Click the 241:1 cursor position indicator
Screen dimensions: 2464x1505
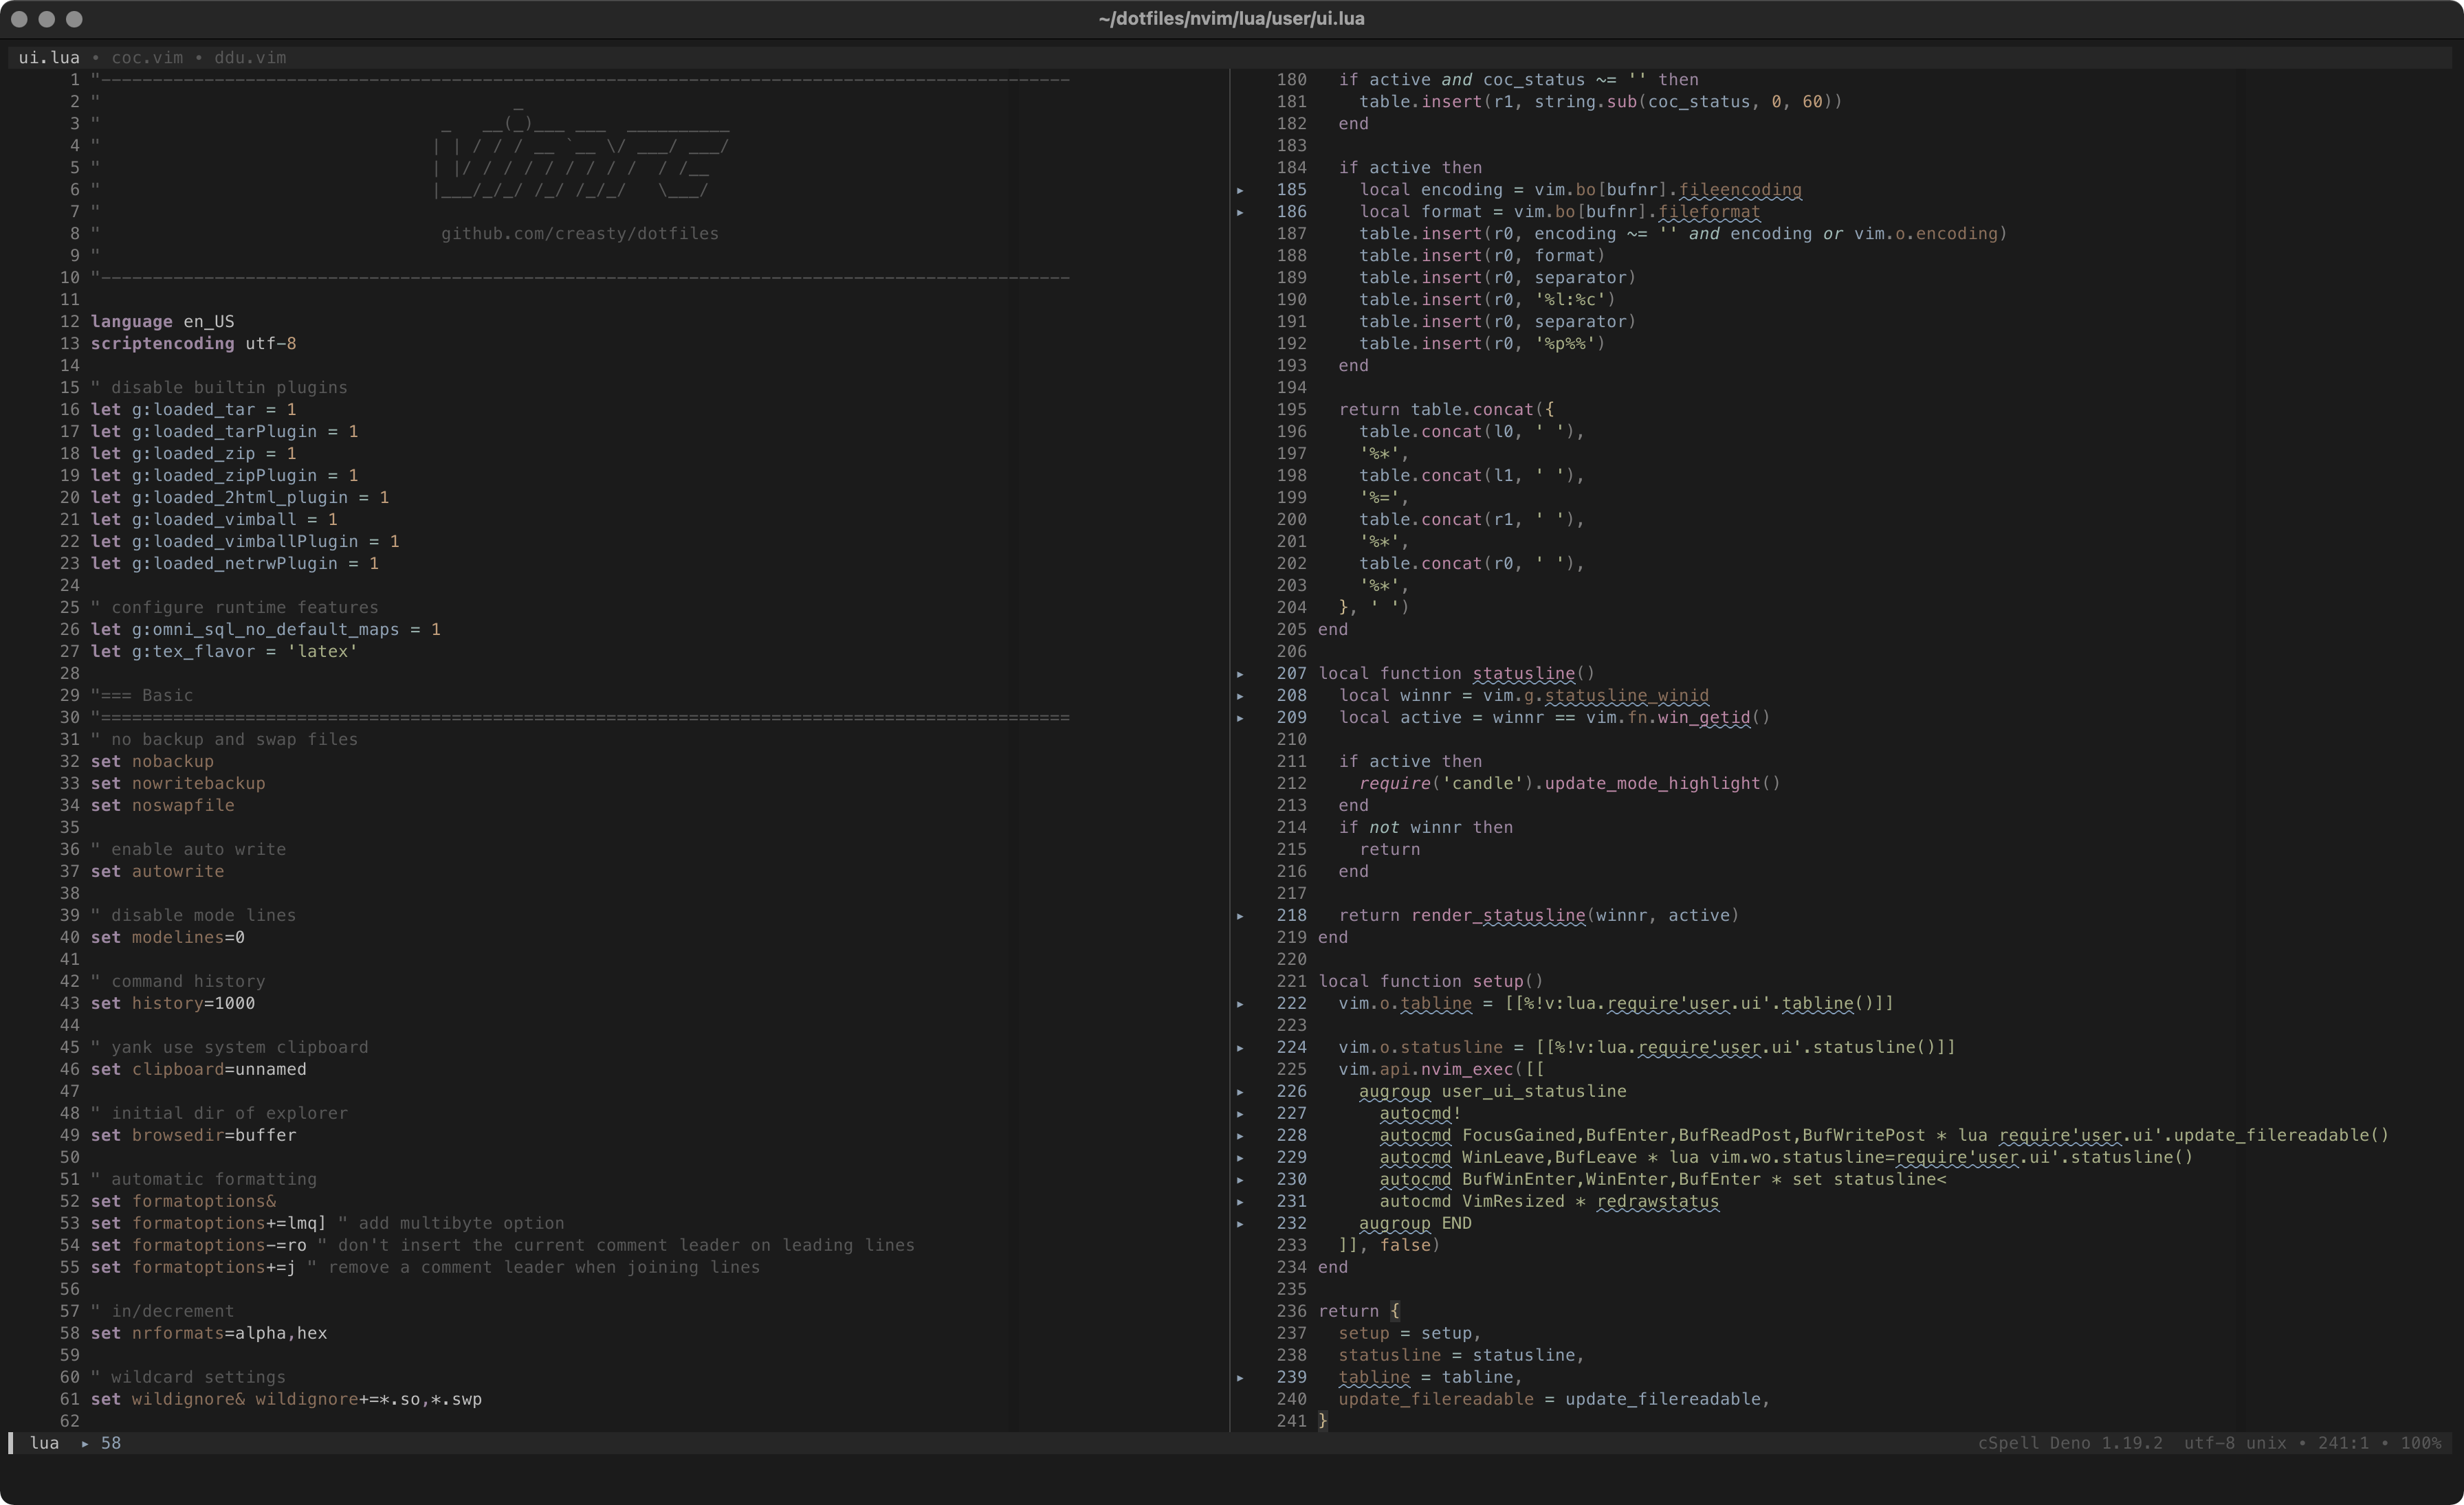click(2343, 1443)
